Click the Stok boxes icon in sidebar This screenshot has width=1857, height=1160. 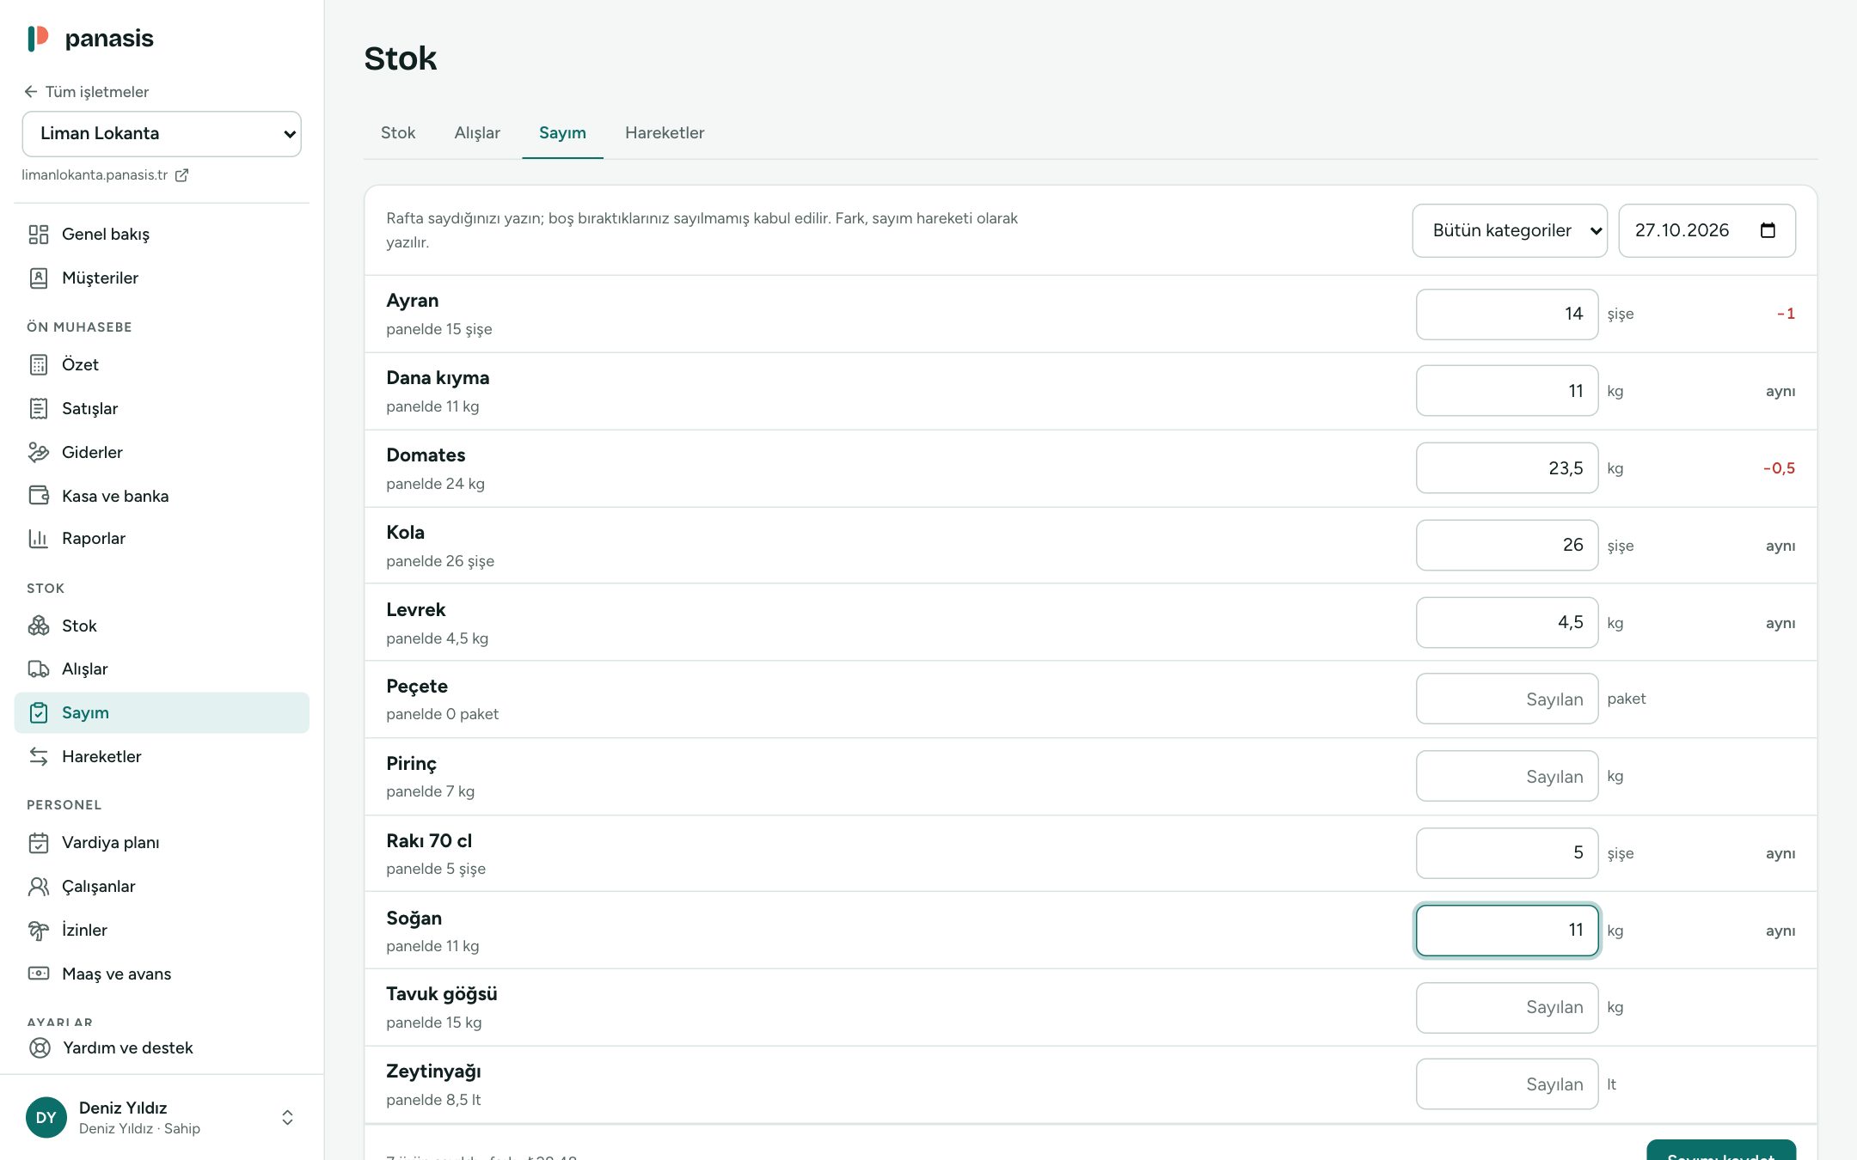click(39, 626)
